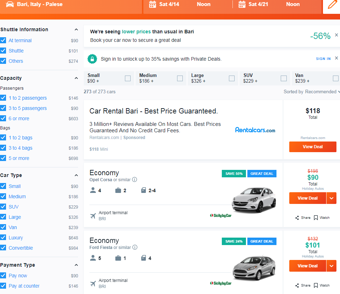Click the info icon next to Opel Corsa
Viewport: 340px width, 294px height.
pyautogui.click(x=135, y=179)
